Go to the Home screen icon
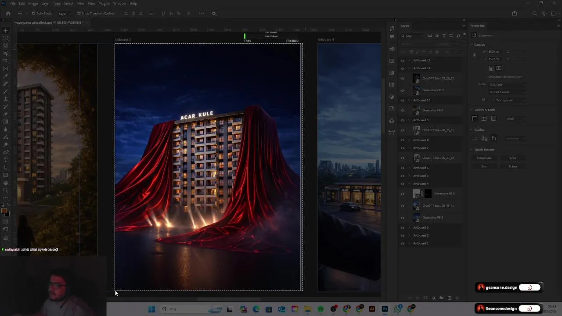The width and height of the screenshot is (562, 316). click(8, 13)
